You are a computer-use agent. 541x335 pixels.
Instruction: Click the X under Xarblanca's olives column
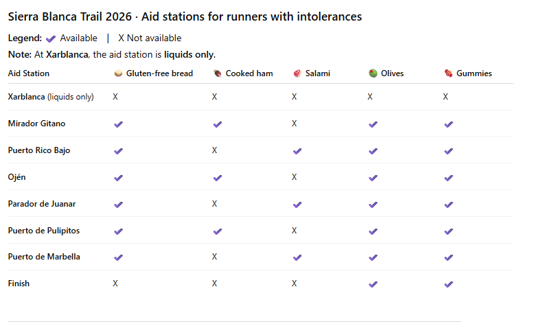(370, 97)
